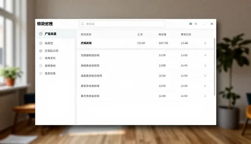Expand the second list row chevron
Screen dimensions: 251x144
point(205,55)
